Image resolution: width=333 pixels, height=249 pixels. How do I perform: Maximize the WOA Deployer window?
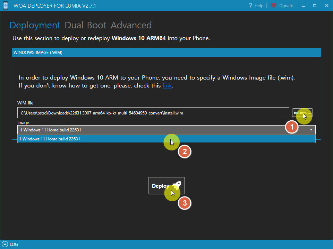[315, 6]
